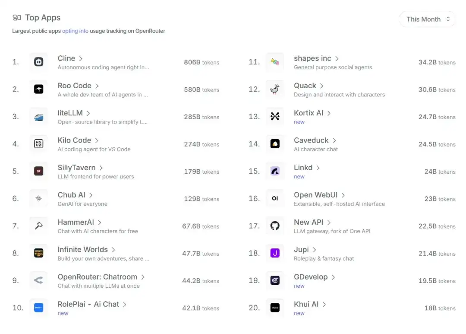Click the Caveduck app icon
Screen dimensions: 466x334
point(275,144)
